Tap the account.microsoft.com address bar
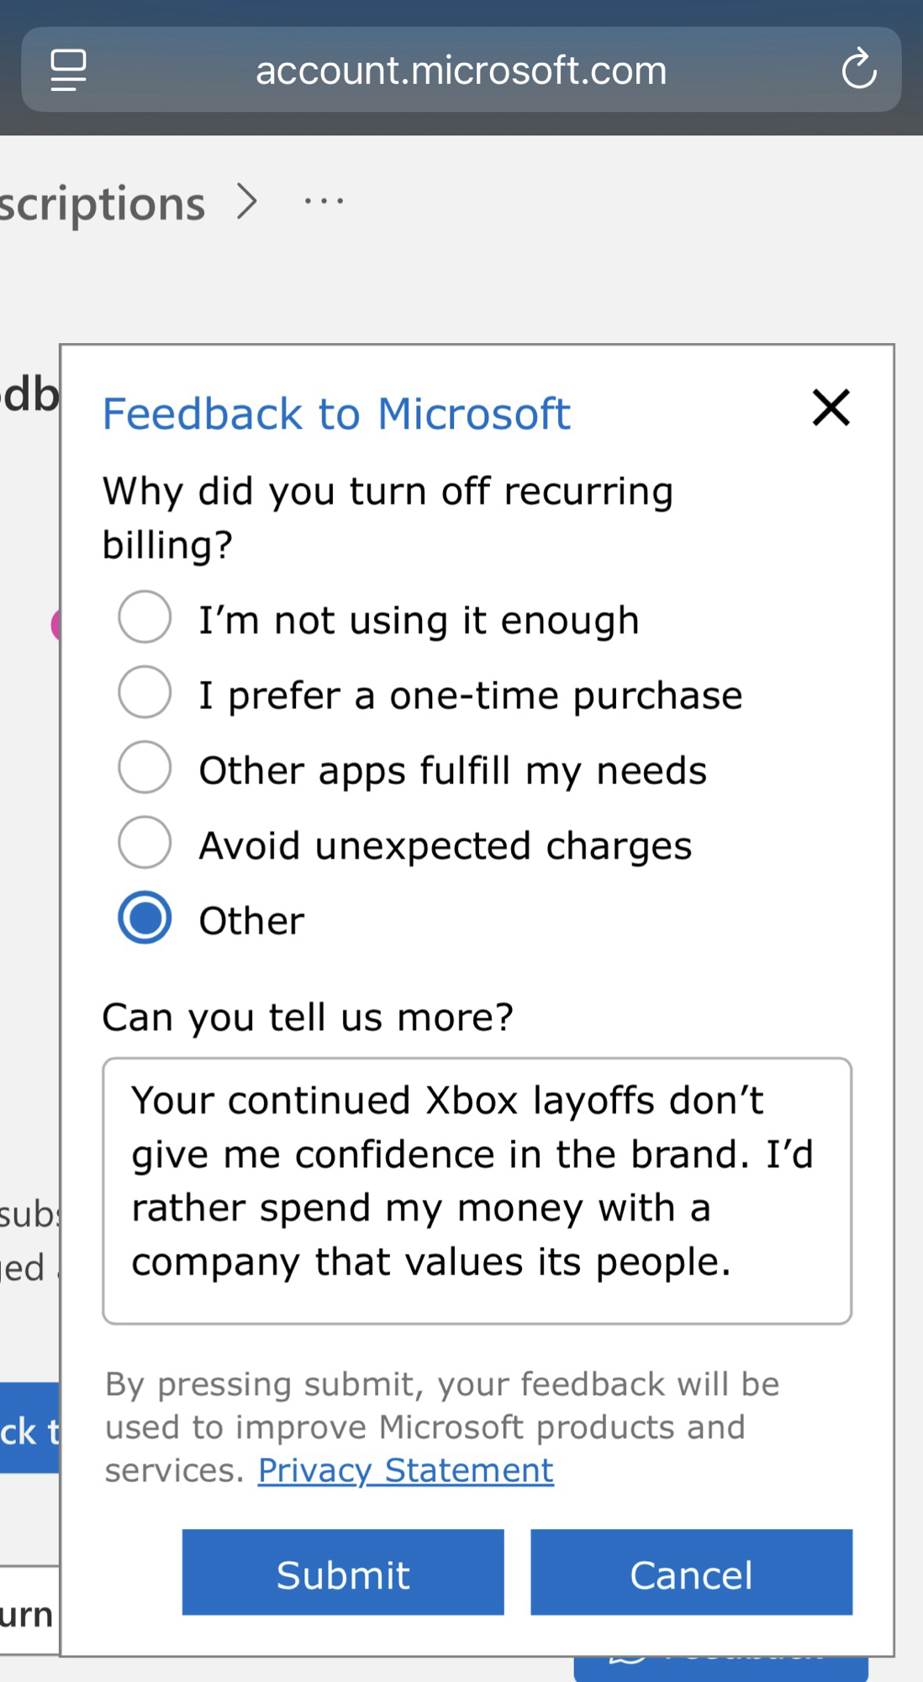The image size is (923, 1682). [461, 71]
